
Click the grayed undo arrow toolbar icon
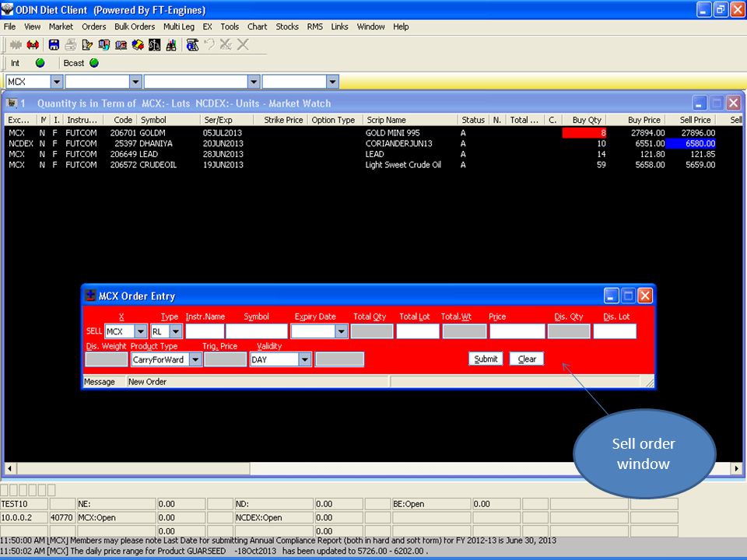coord(209,45)
